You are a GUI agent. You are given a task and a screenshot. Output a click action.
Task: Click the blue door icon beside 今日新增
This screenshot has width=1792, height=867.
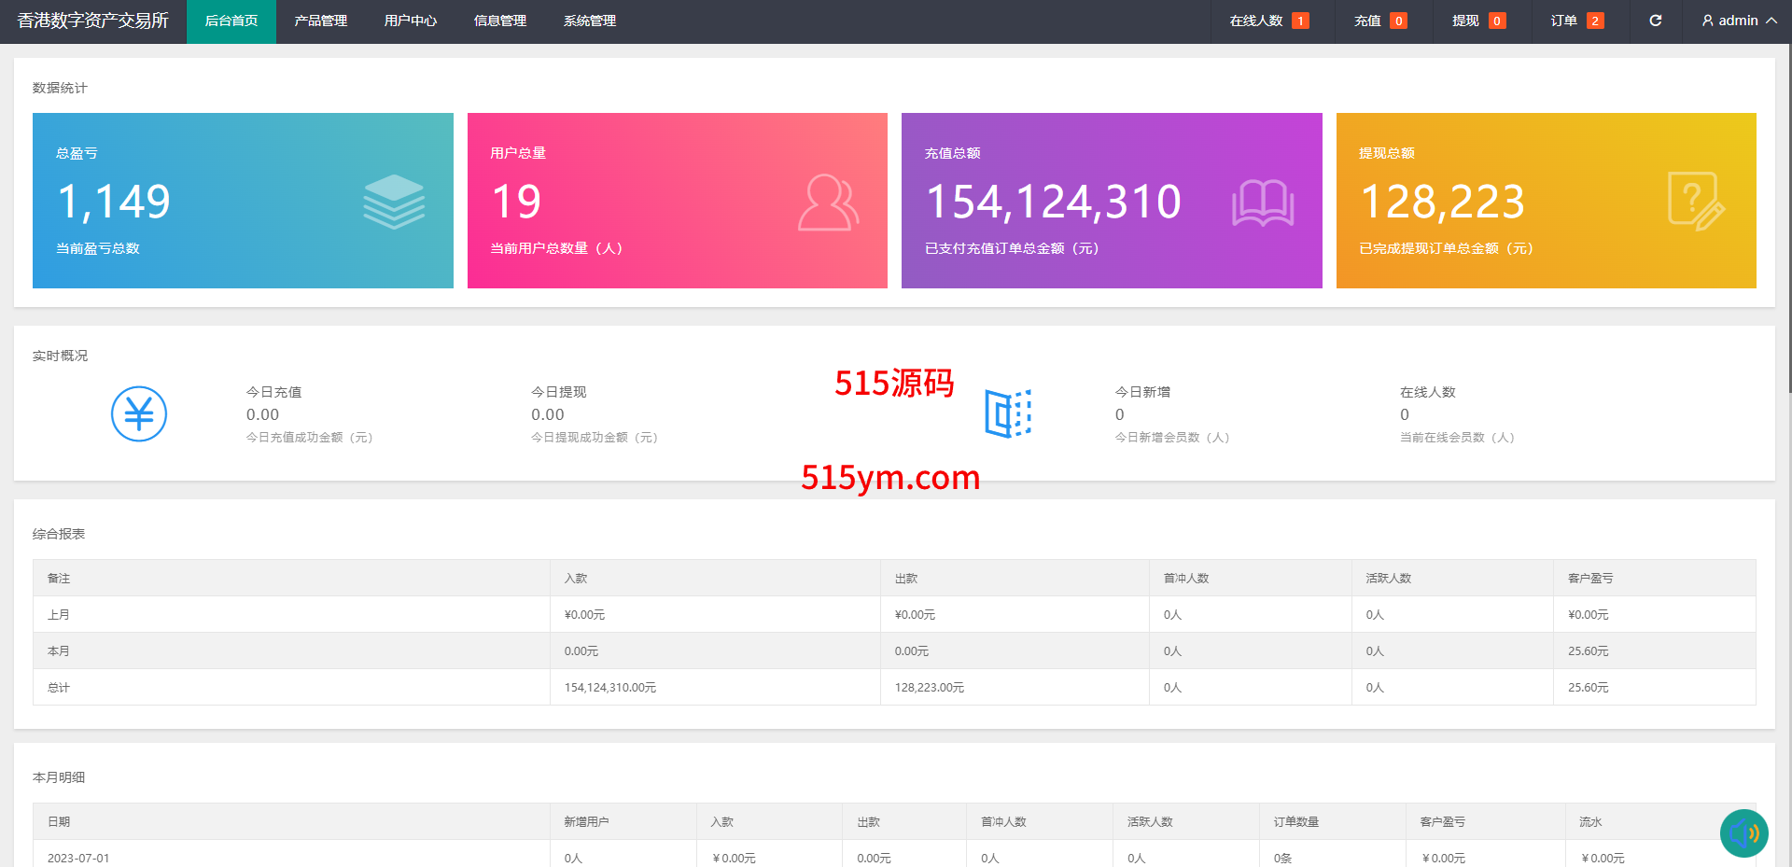point(1008,413)
